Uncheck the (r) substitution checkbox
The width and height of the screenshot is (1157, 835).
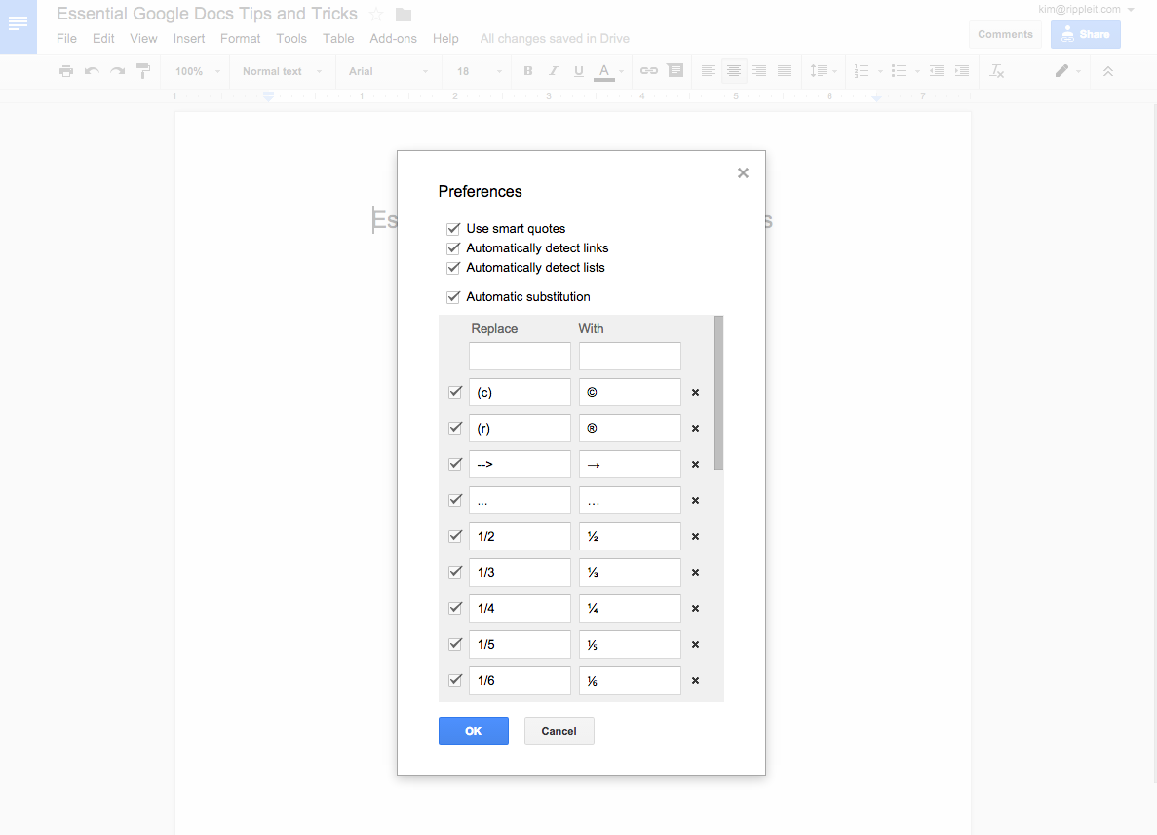pyautogui.click(x=455, y=428)
